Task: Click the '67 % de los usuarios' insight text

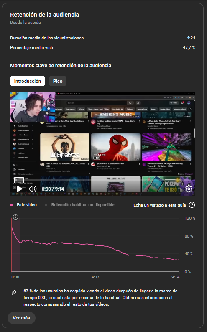Action: (x=100, y=297)
